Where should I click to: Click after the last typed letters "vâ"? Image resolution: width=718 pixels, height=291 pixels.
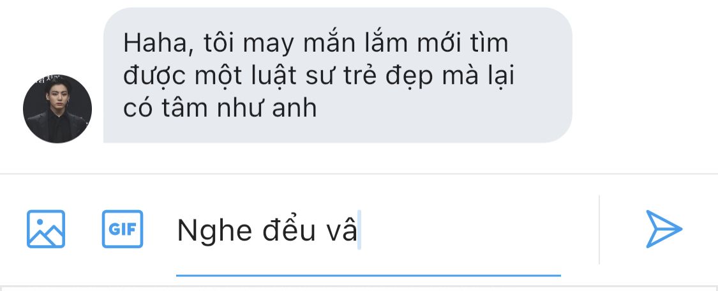click(358, 230)
